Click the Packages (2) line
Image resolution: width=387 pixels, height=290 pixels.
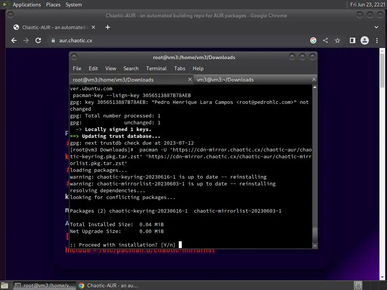click(x=175, y=211)
